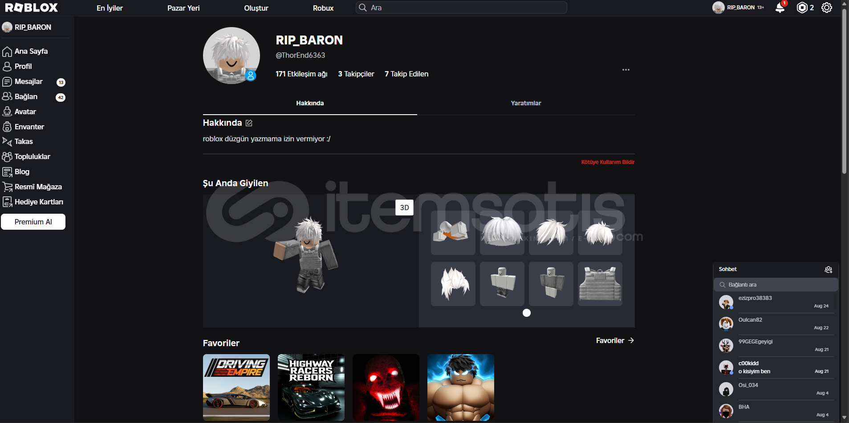Open chat with ezizpro38383

click(776, 302)
